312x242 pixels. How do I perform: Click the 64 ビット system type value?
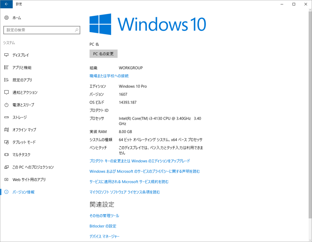pyautogui.click(x=161, y=140)
